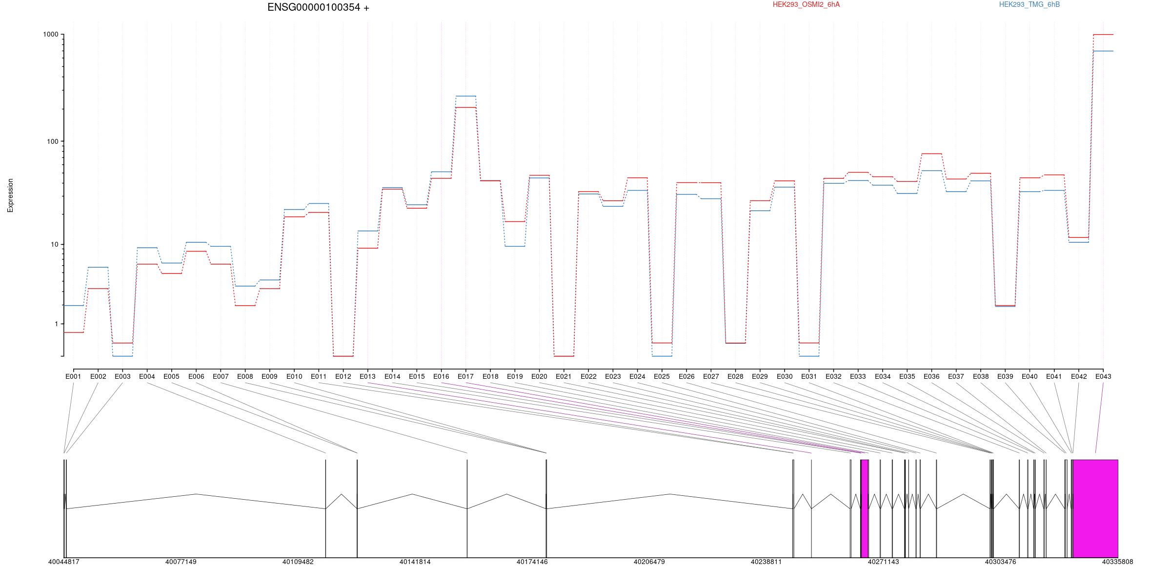1171x585 pixels.
Task: Click the 10 y-axis tick value
Action: click(55, 244)
